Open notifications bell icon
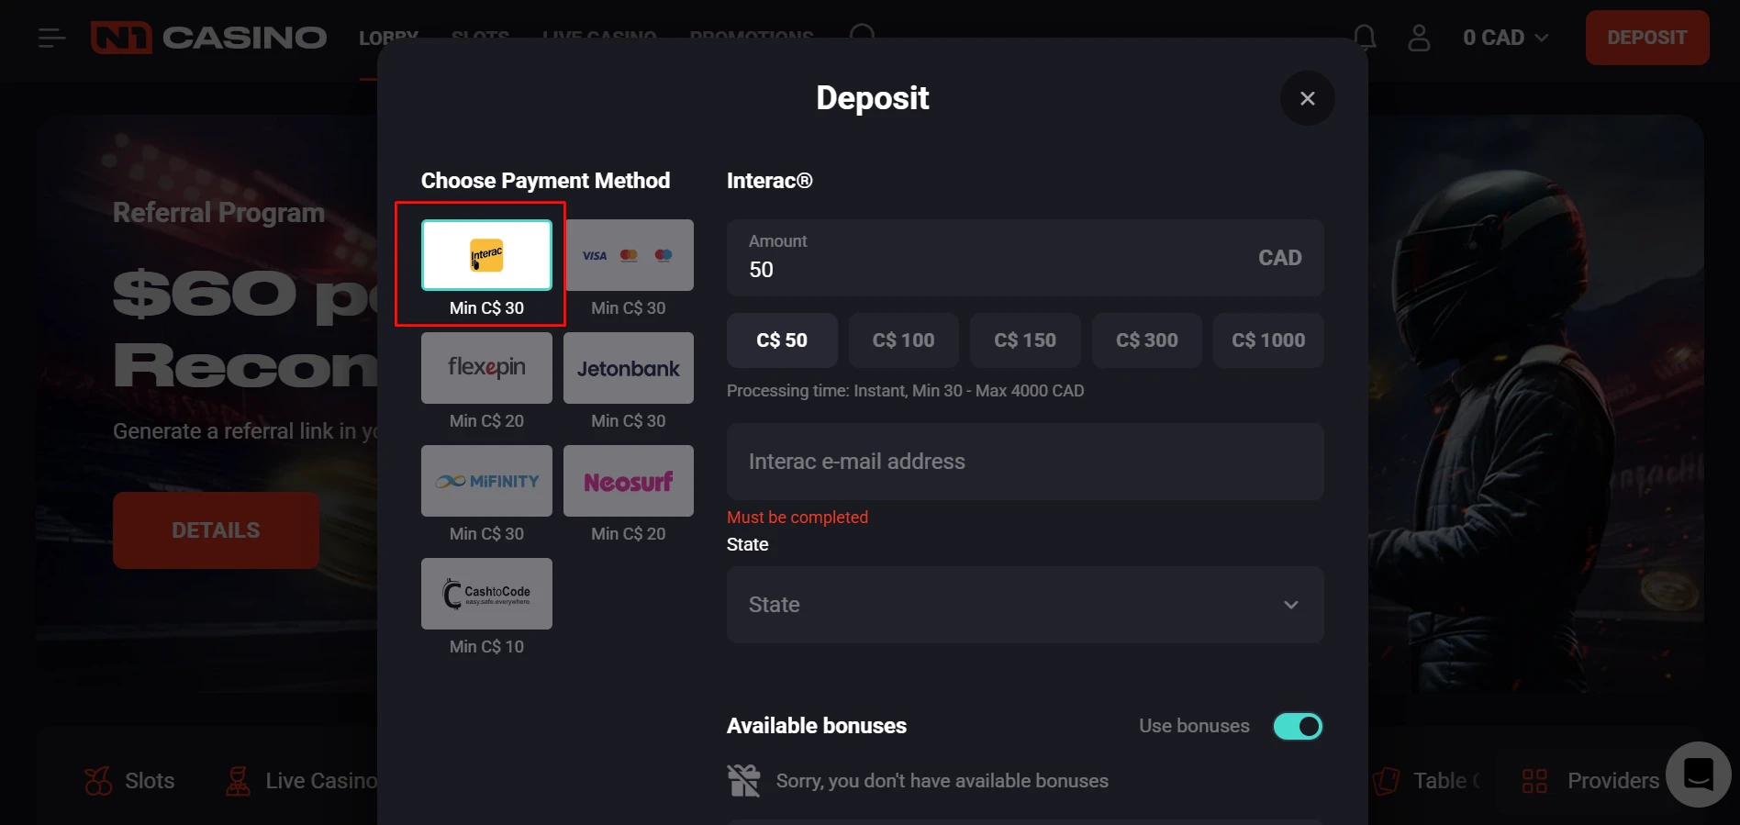The image size is (1740, 825). coord(1365,38)
